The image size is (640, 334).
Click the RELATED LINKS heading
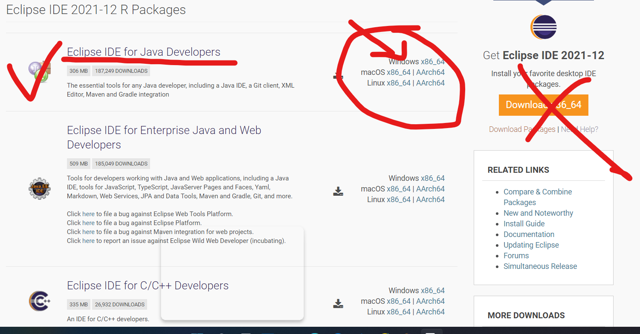point(518,170)
